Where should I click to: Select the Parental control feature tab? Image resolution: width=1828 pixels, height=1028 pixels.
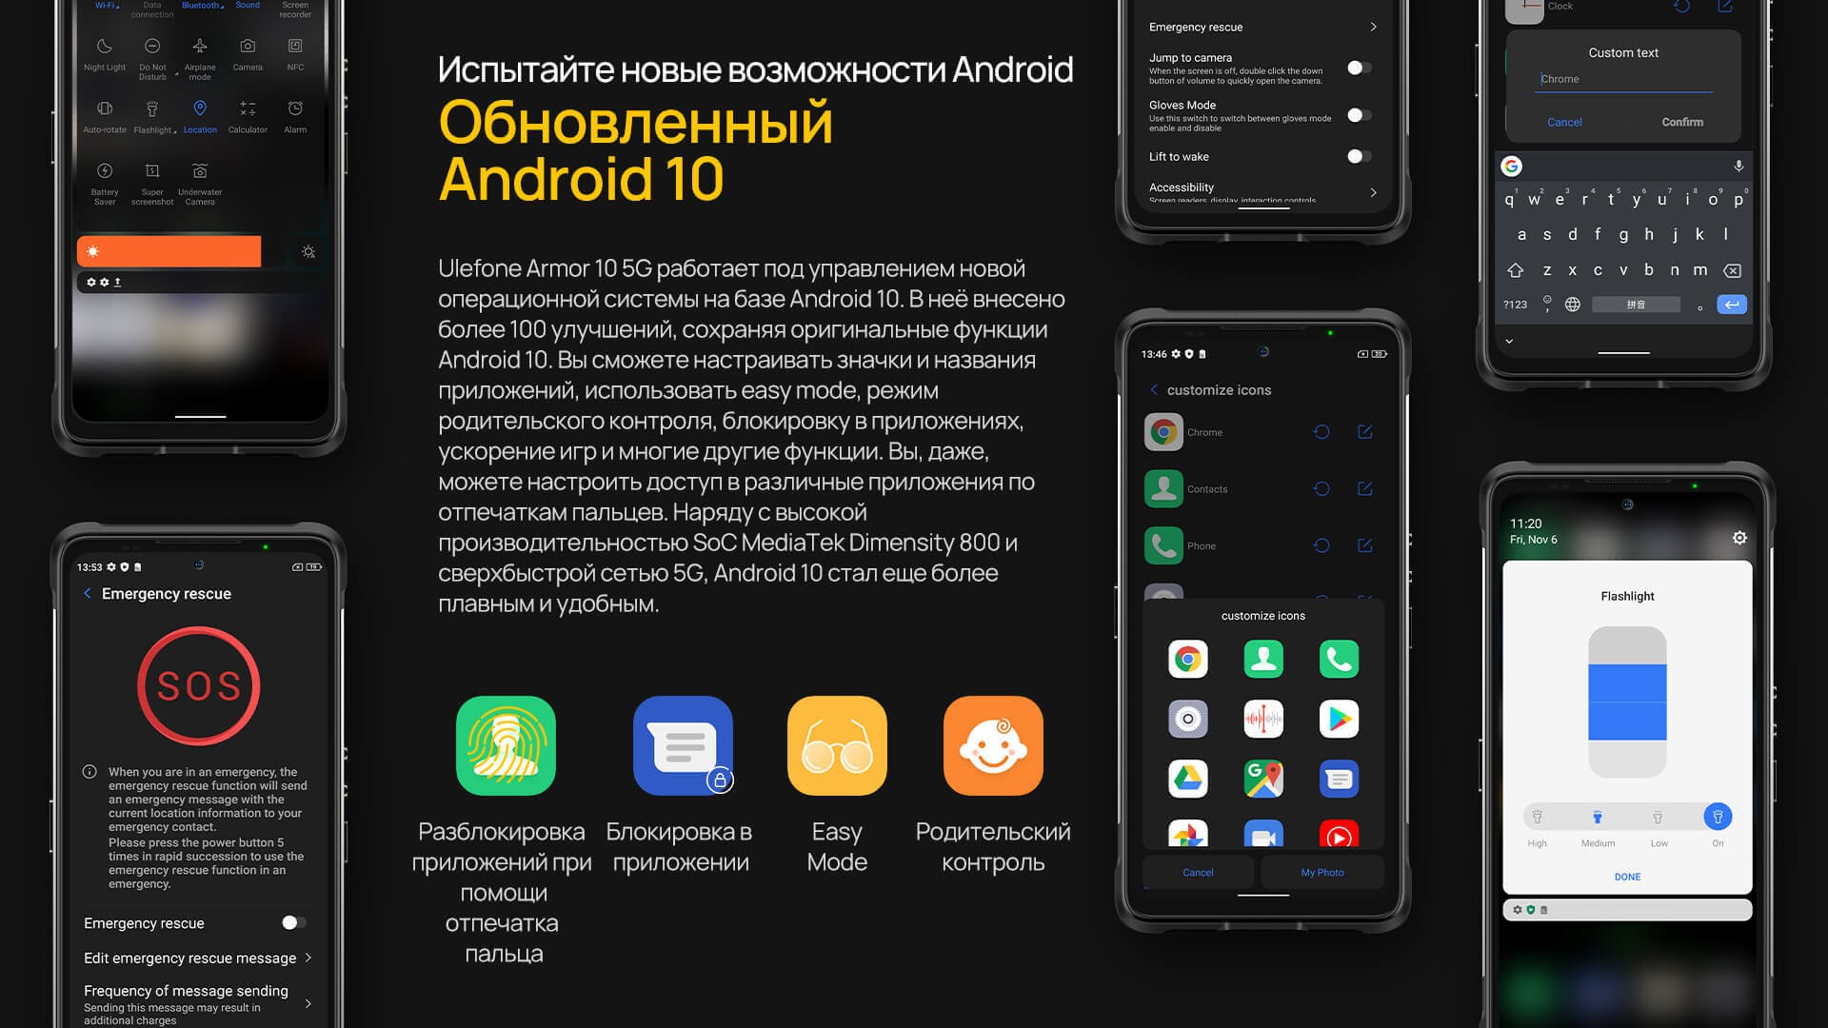[x=993, y=783]
